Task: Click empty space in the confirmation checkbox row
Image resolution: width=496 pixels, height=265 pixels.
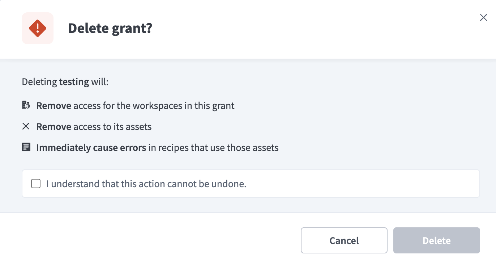Action: pos(362,184)
